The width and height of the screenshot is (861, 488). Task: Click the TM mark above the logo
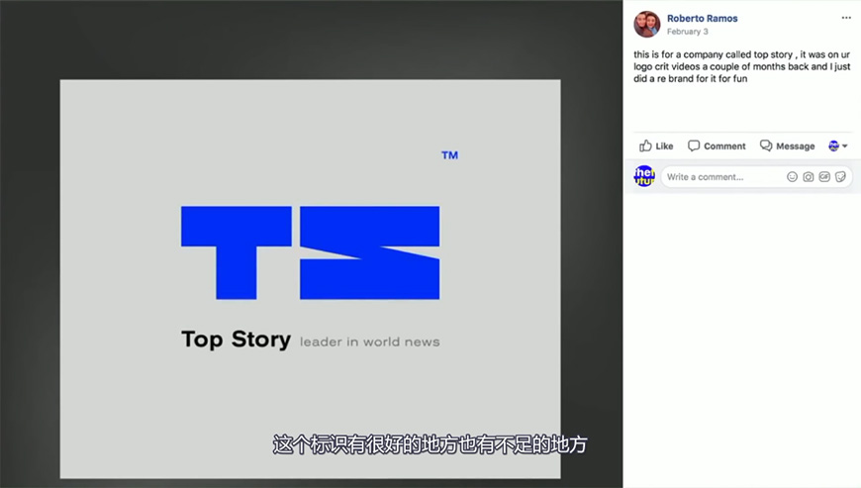tap(449, 155)
